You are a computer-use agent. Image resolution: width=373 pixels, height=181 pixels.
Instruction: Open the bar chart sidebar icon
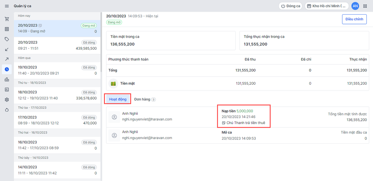(x=7, y=80)
